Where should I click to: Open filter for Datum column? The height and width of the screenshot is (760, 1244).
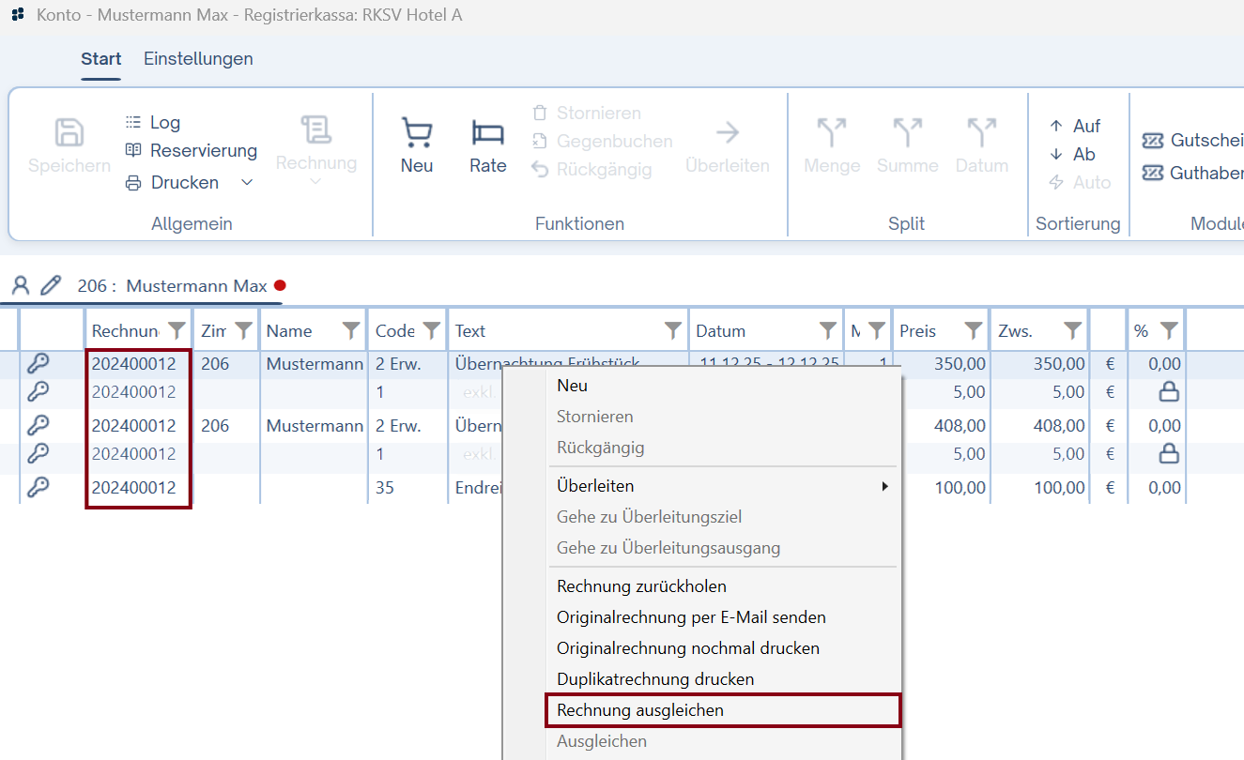(827, 330)
